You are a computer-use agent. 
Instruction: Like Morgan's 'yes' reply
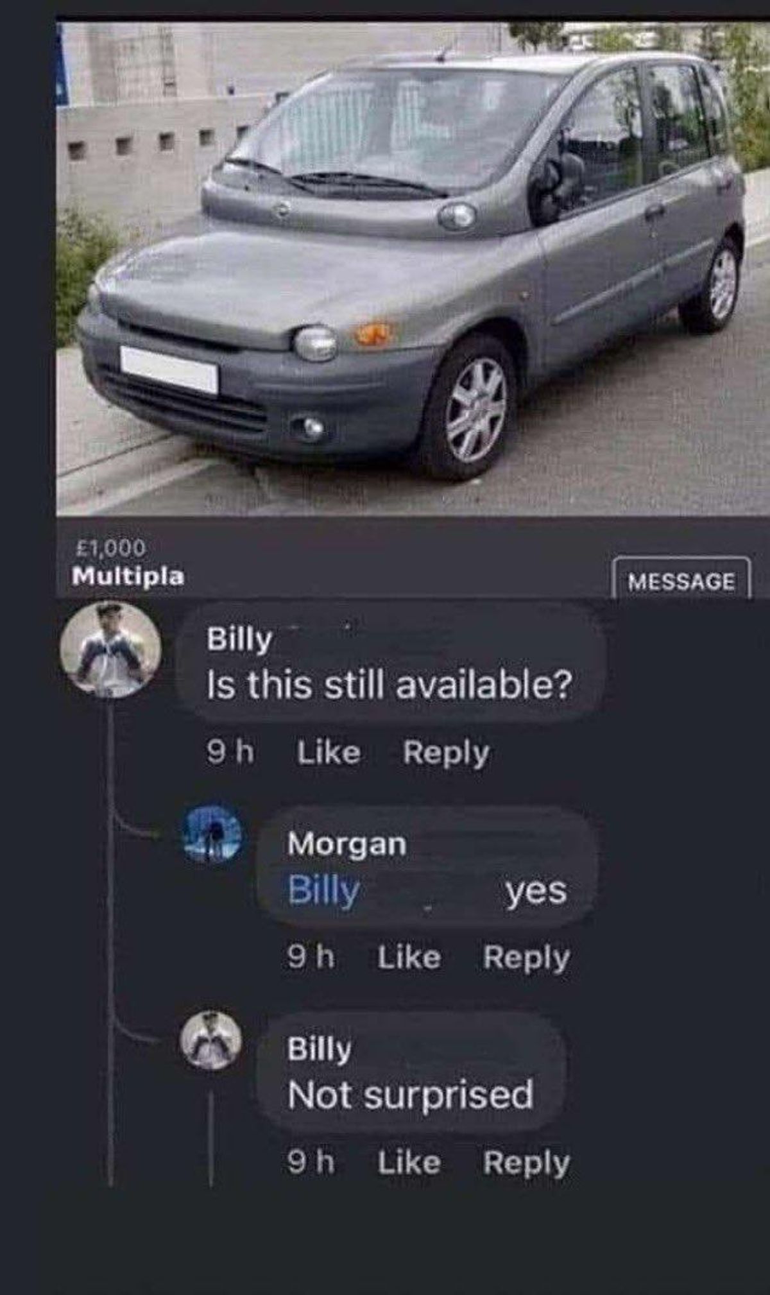click(409, 957)
